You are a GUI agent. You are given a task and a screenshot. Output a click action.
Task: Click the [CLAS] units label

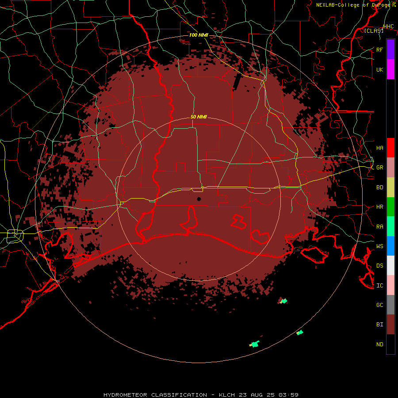tap(374, 31)
